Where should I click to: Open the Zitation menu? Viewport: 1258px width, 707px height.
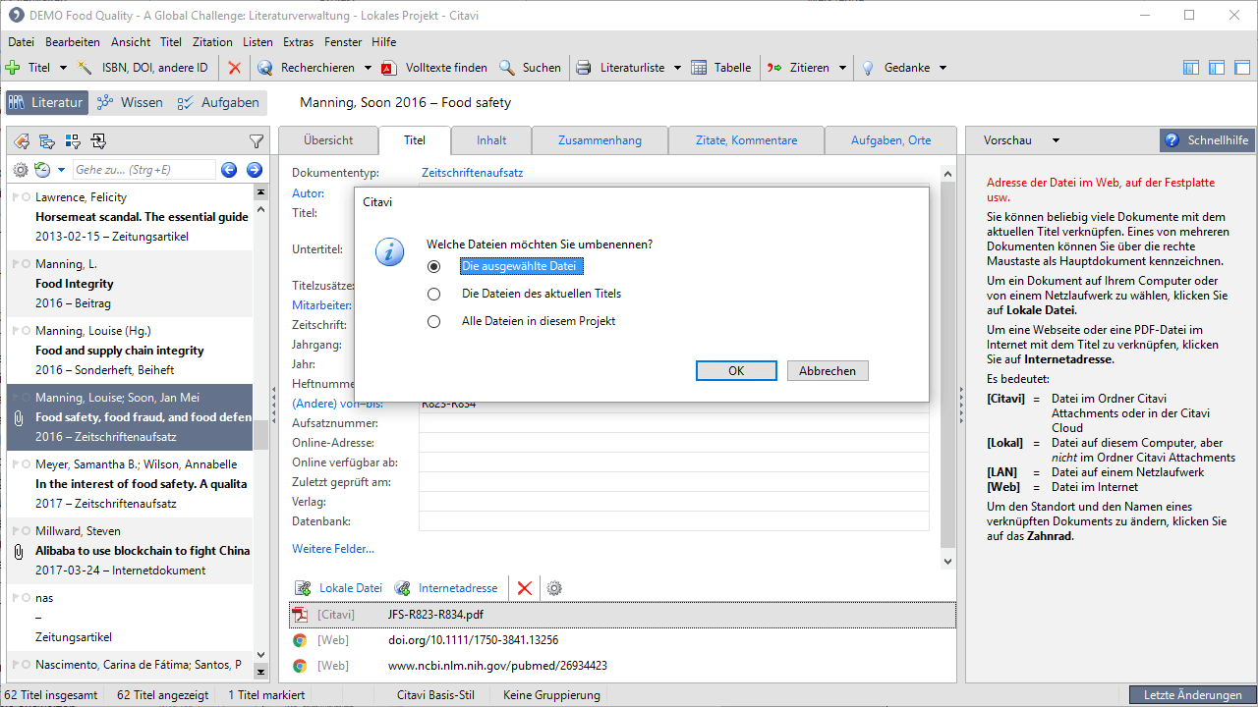click(x=212, y=42)
